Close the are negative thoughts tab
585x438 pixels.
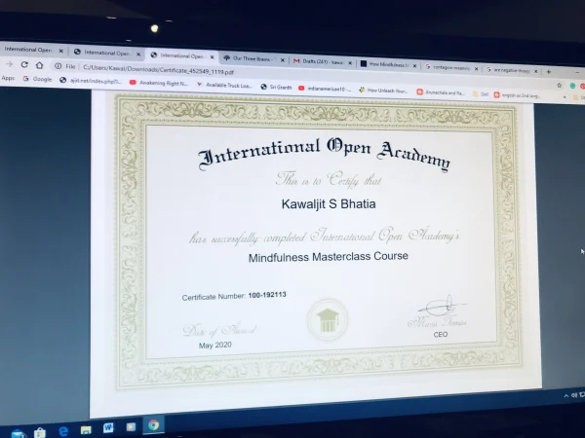(535, 71)
